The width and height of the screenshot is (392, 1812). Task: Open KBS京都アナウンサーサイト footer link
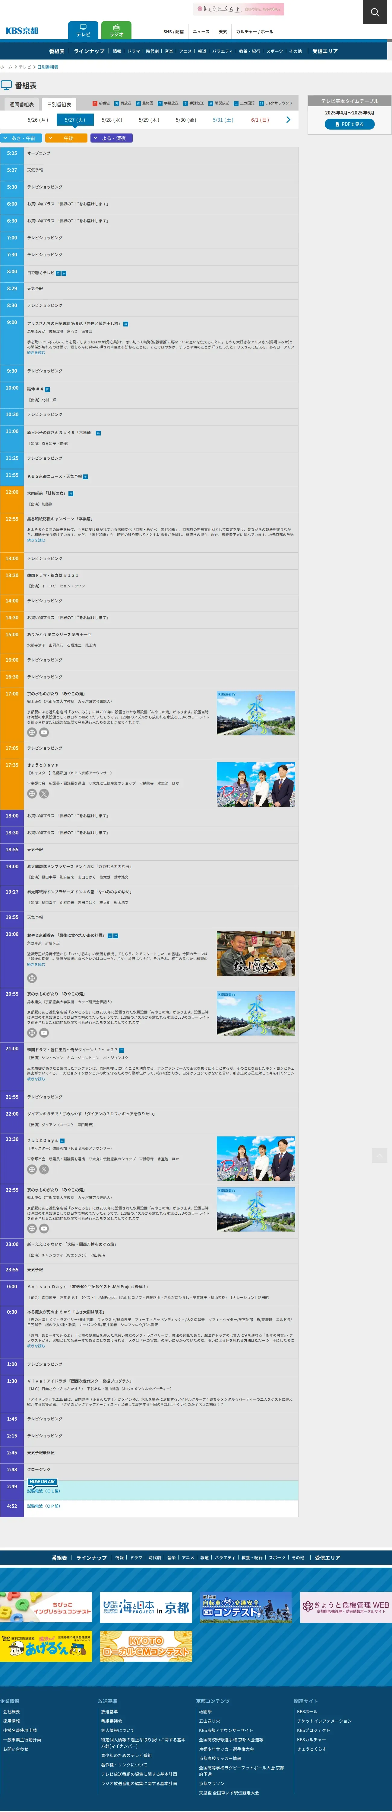click(x=226, y=1730)
